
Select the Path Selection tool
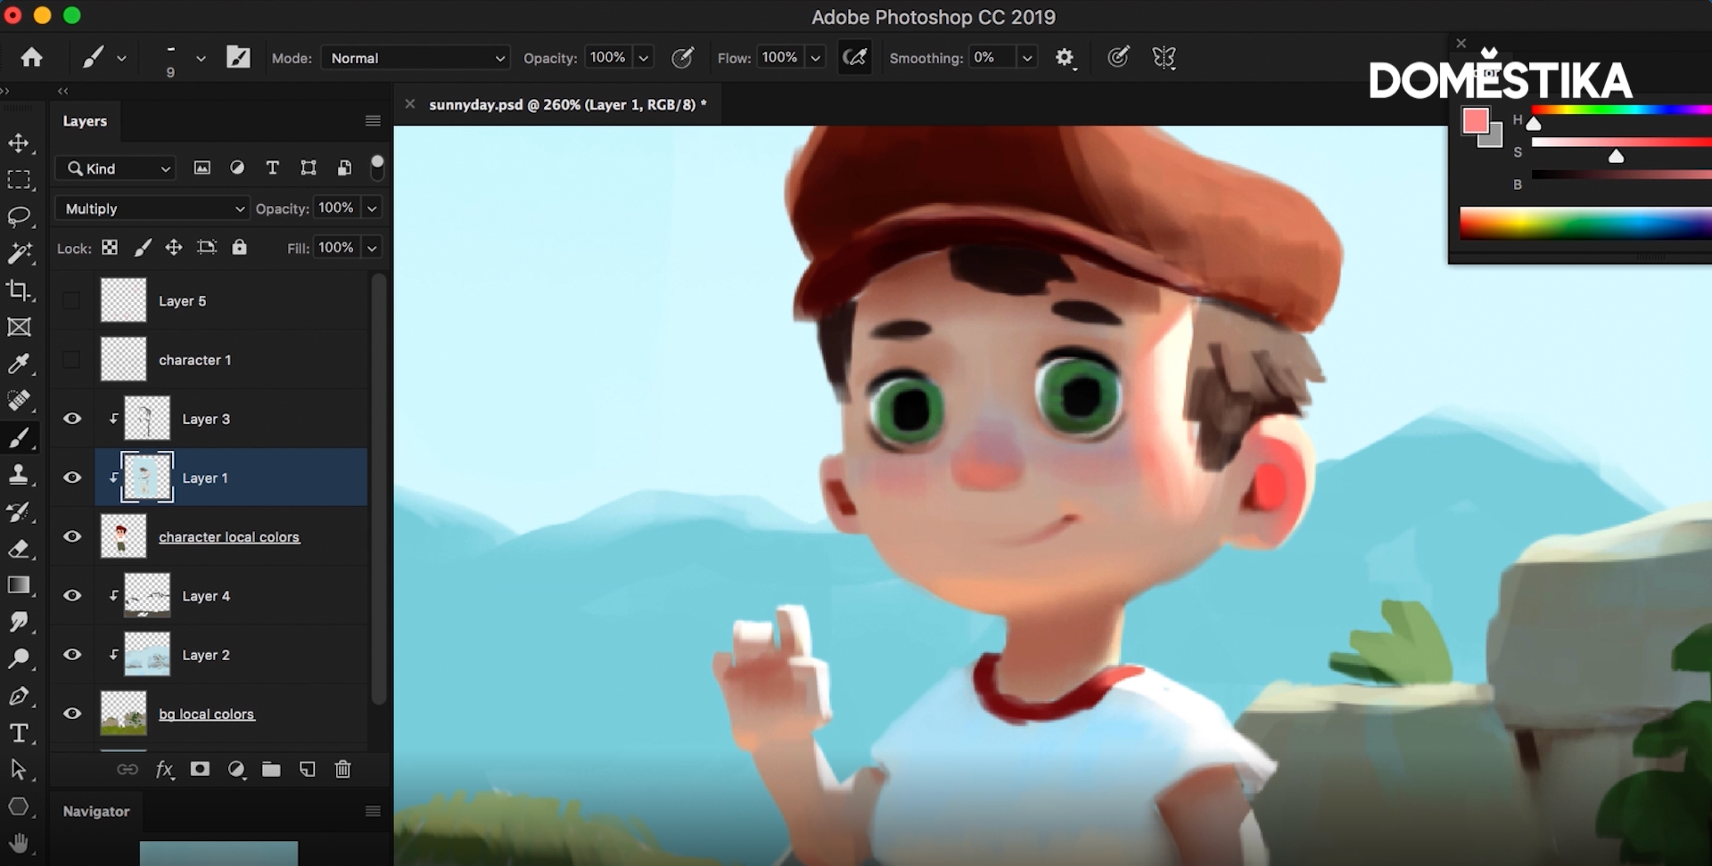19,770
